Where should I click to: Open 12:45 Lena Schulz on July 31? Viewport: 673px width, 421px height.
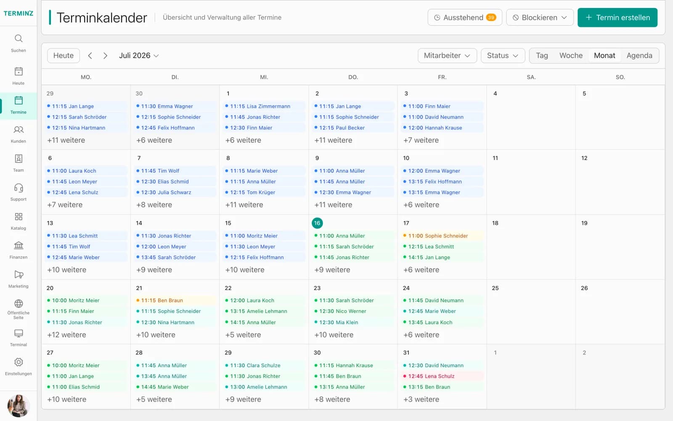point(442,376)
